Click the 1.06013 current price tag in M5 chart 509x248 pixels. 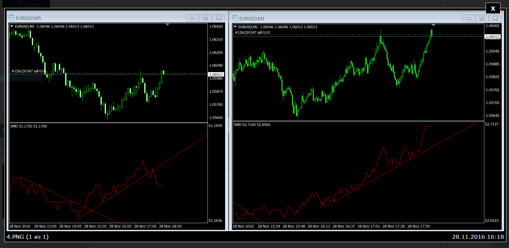tap(216, 74)
